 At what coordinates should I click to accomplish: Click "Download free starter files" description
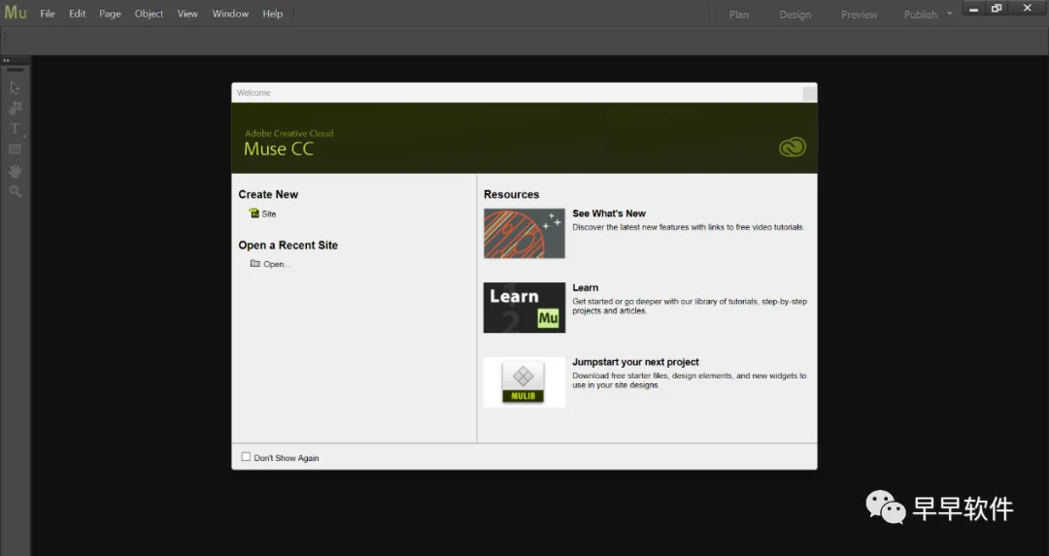689,380
